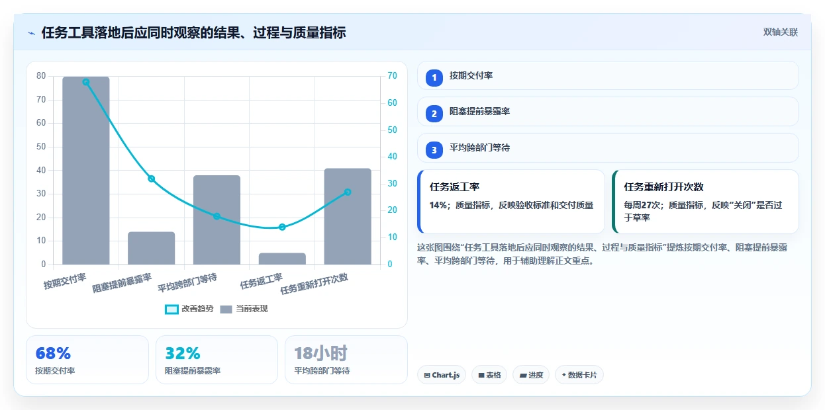Click the 表格 tag

pos(489,375)
